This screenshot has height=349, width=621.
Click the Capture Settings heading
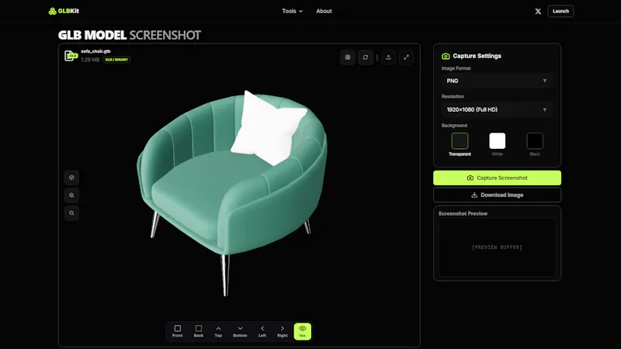[x=477, y=56]
